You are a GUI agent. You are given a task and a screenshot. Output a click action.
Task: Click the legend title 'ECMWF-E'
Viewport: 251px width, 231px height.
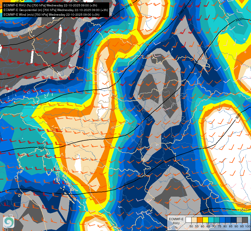pos(176,219)
